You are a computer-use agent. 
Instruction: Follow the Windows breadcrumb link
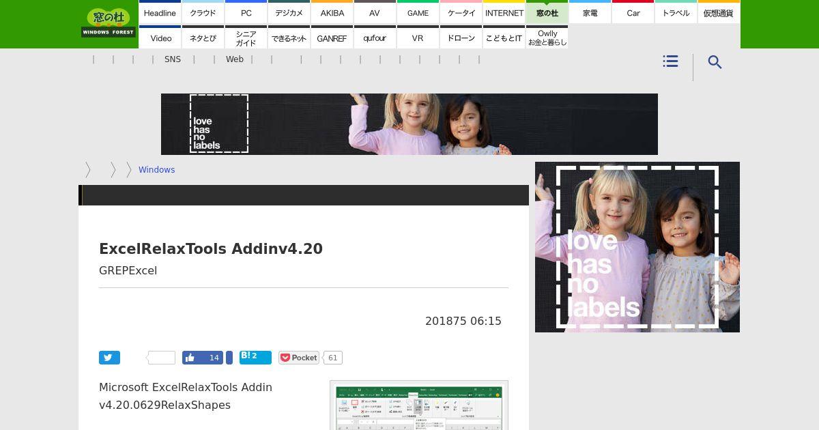156,170
